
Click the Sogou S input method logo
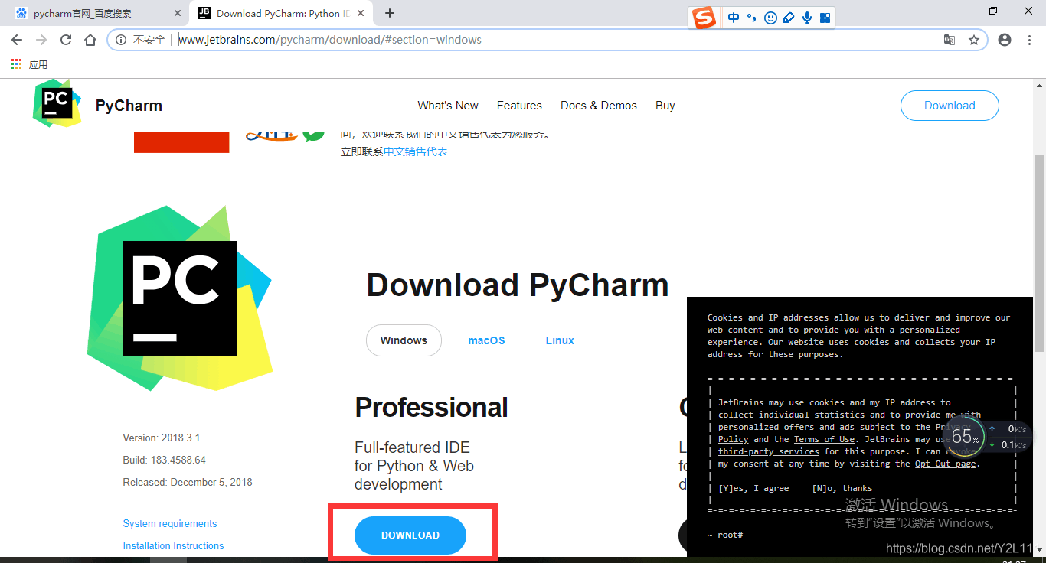[x=704, y=18]
